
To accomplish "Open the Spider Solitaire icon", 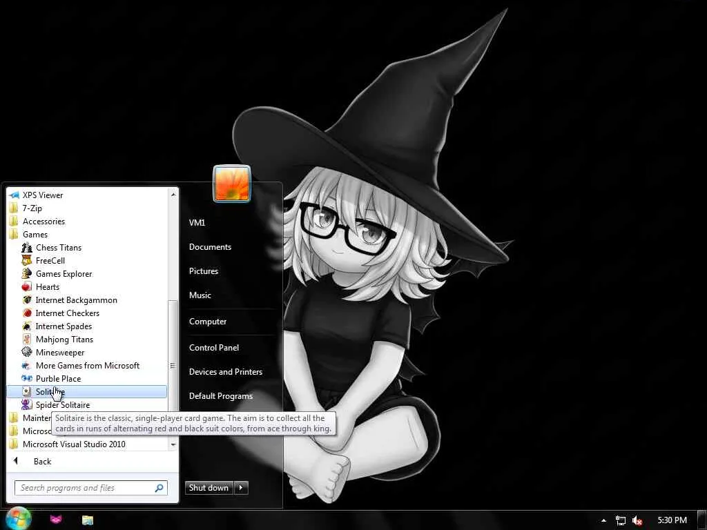I will coord(27,404).
